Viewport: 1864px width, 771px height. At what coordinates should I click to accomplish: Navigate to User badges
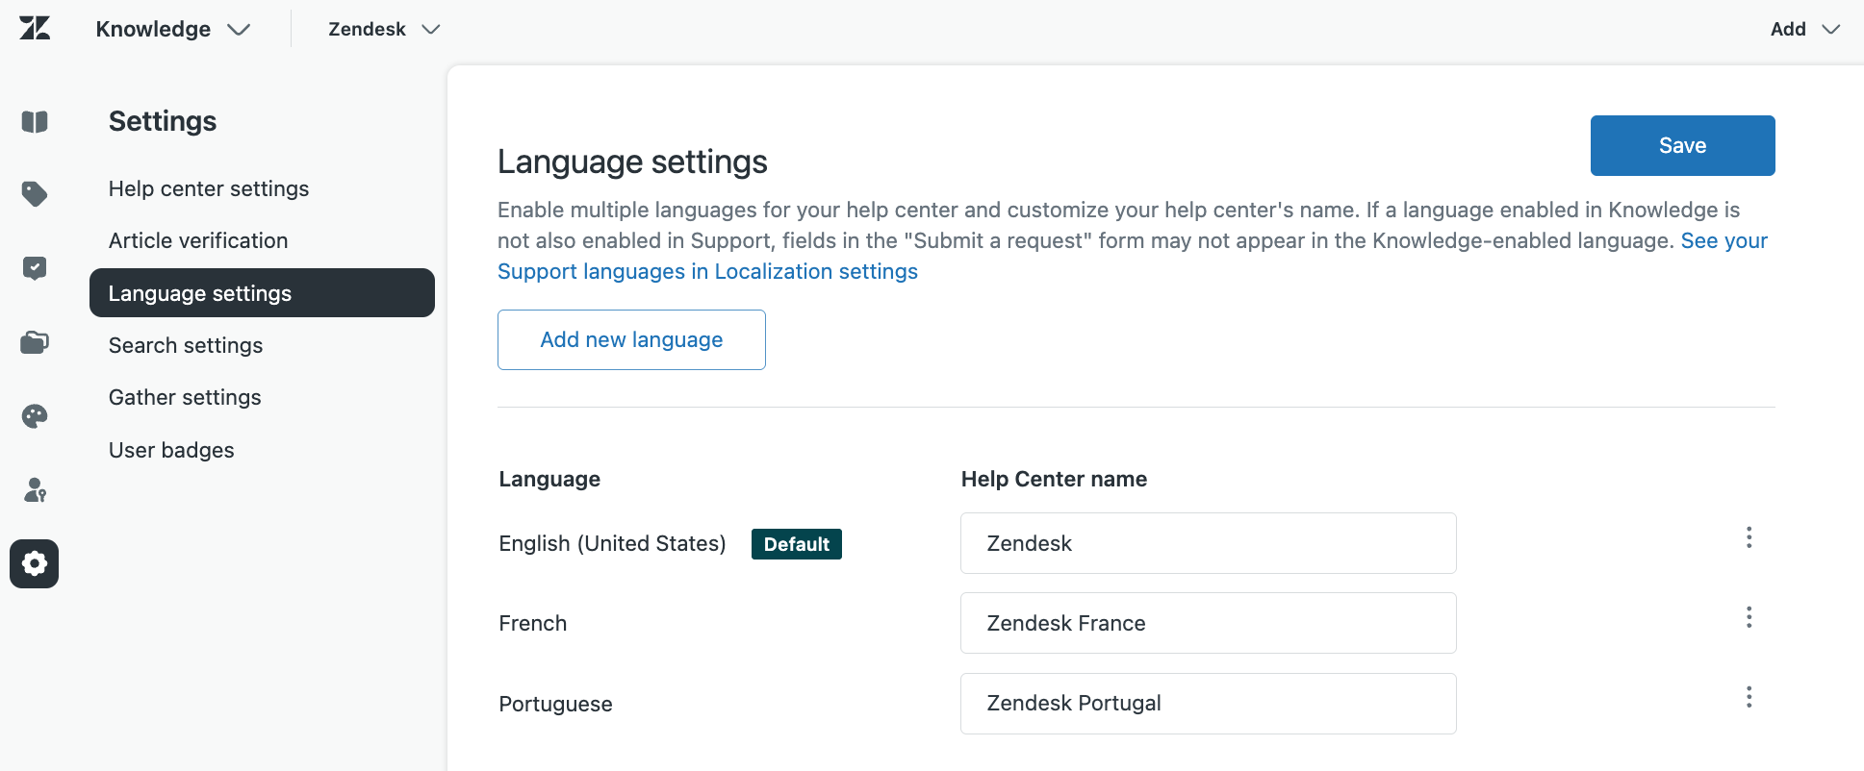click(171, 450)
